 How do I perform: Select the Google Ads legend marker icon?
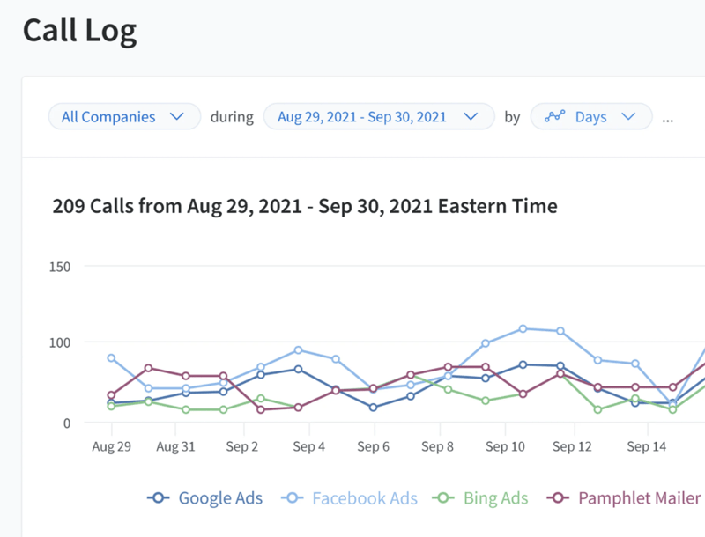click(158, 498)
